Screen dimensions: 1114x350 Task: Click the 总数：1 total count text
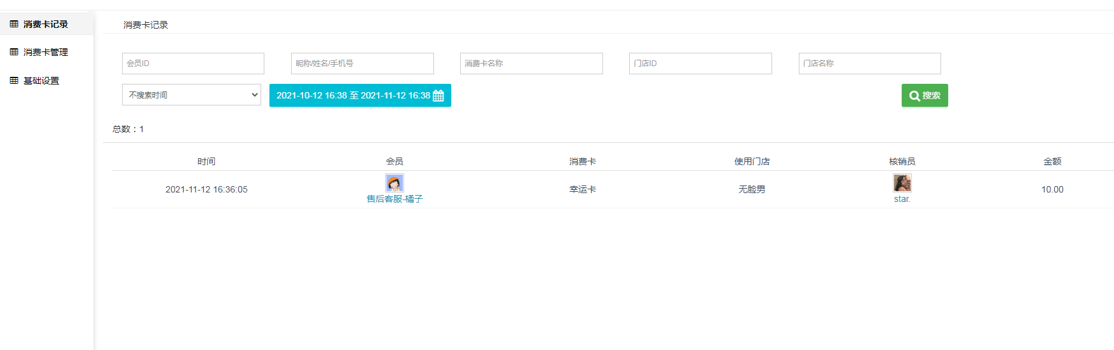click(x=128, y=129)
